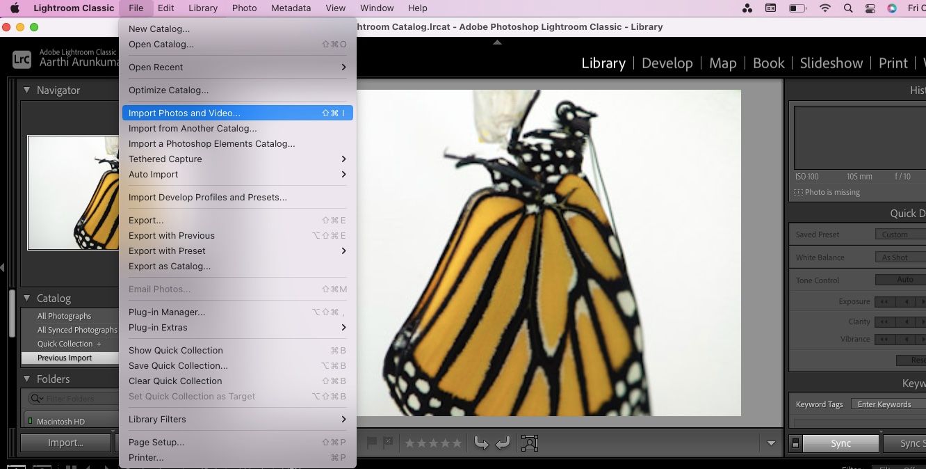Rate the photo five stars

pos(456,443)
